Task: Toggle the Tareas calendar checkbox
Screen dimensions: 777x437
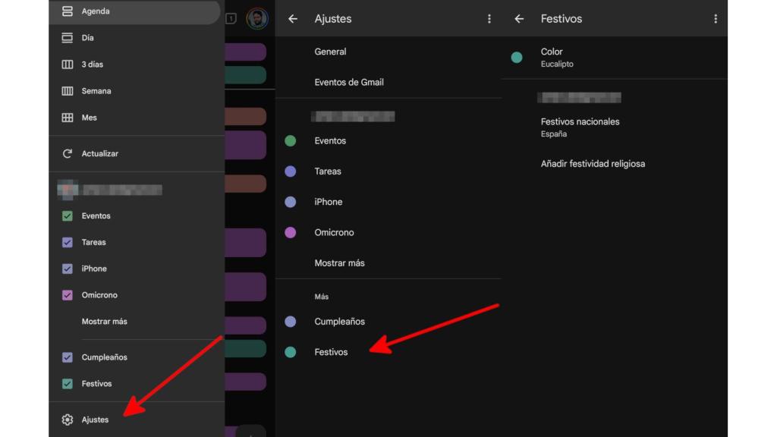Action: [68, 242]
